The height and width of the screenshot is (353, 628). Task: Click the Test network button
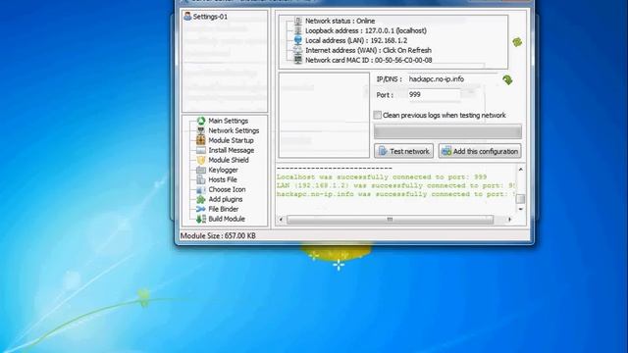[x=403, y=151]
